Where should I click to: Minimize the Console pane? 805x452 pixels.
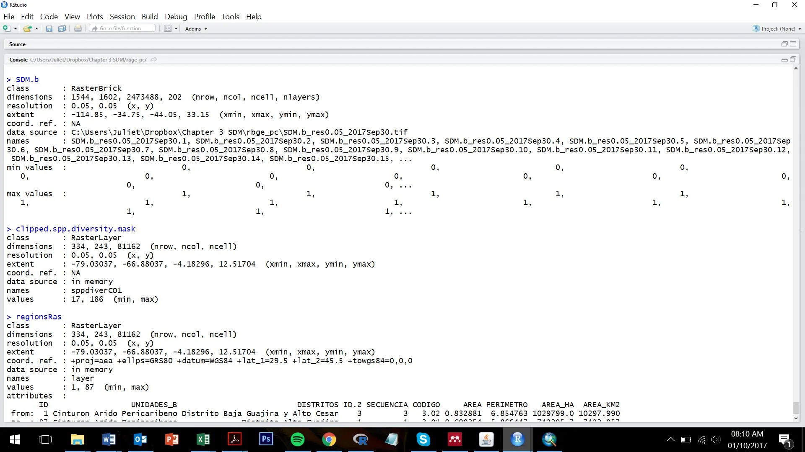click(784, 59)
